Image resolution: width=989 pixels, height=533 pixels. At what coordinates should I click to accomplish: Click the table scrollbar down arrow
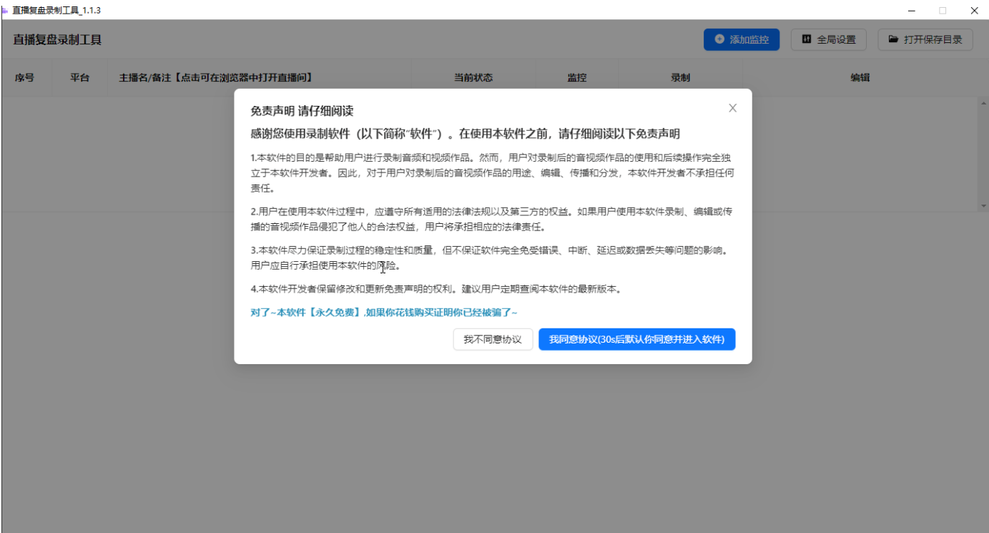click(x=983, y=206)
